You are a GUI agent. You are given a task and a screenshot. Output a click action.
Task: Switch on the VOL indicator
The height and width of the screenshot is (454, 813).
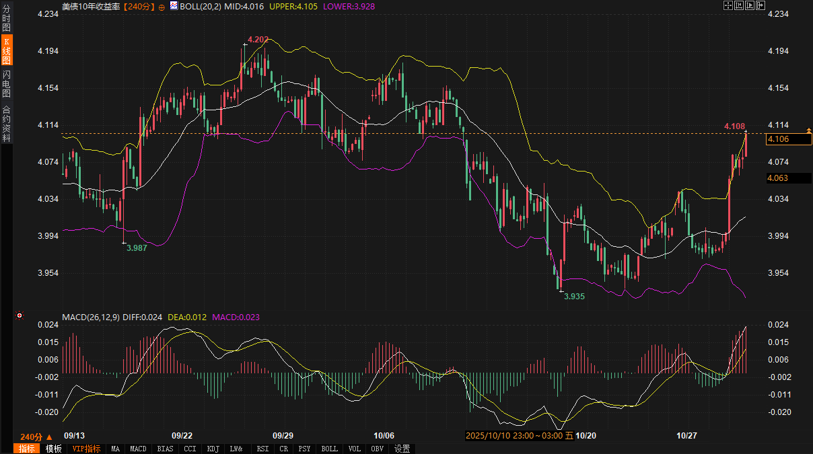tap(355, 449)
